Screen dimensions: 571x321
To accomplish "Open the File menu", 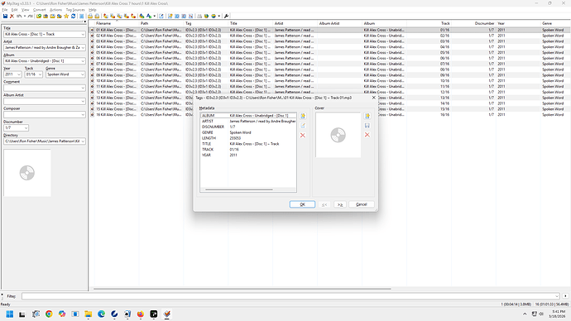I will click(x=5, y=10).
